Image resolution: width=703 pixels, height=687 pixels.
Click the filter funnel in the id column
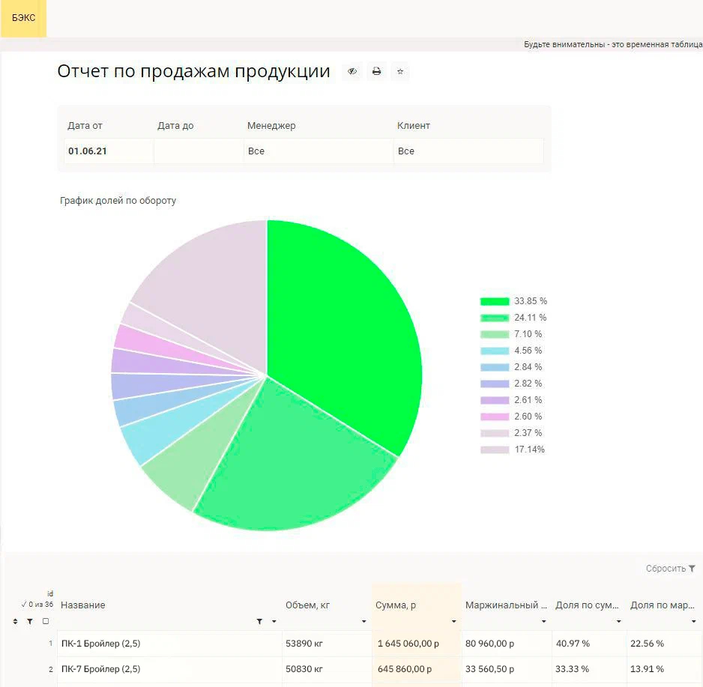pyautogui.click(x=30, y=621)
